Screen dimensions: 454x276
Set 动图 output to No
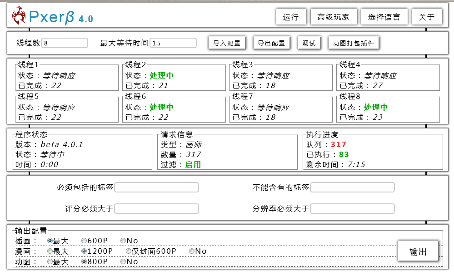pyautogui.click(x=123, y=261)
